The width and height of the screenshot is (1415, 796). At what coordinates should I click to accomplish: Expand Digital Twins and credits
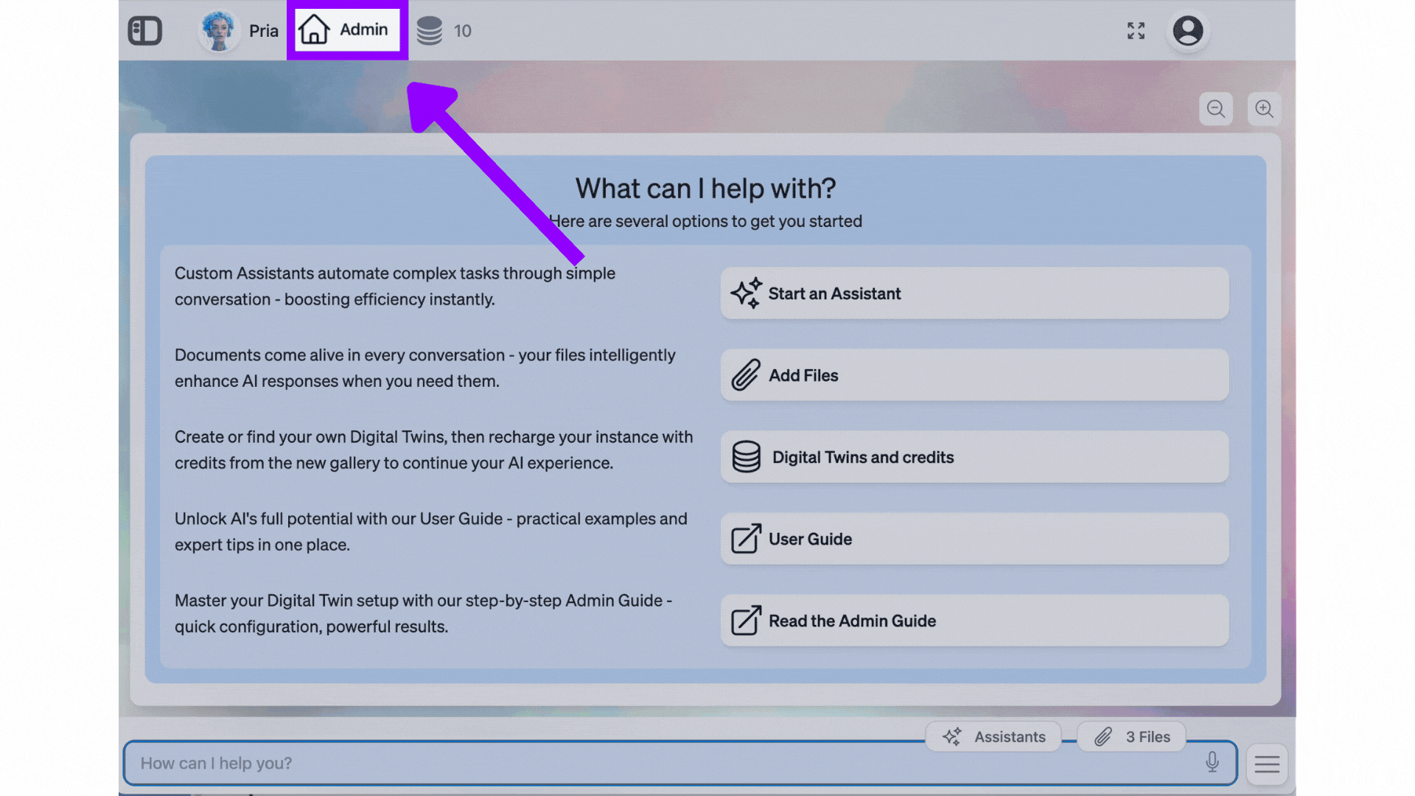click(x=974, y=457)
